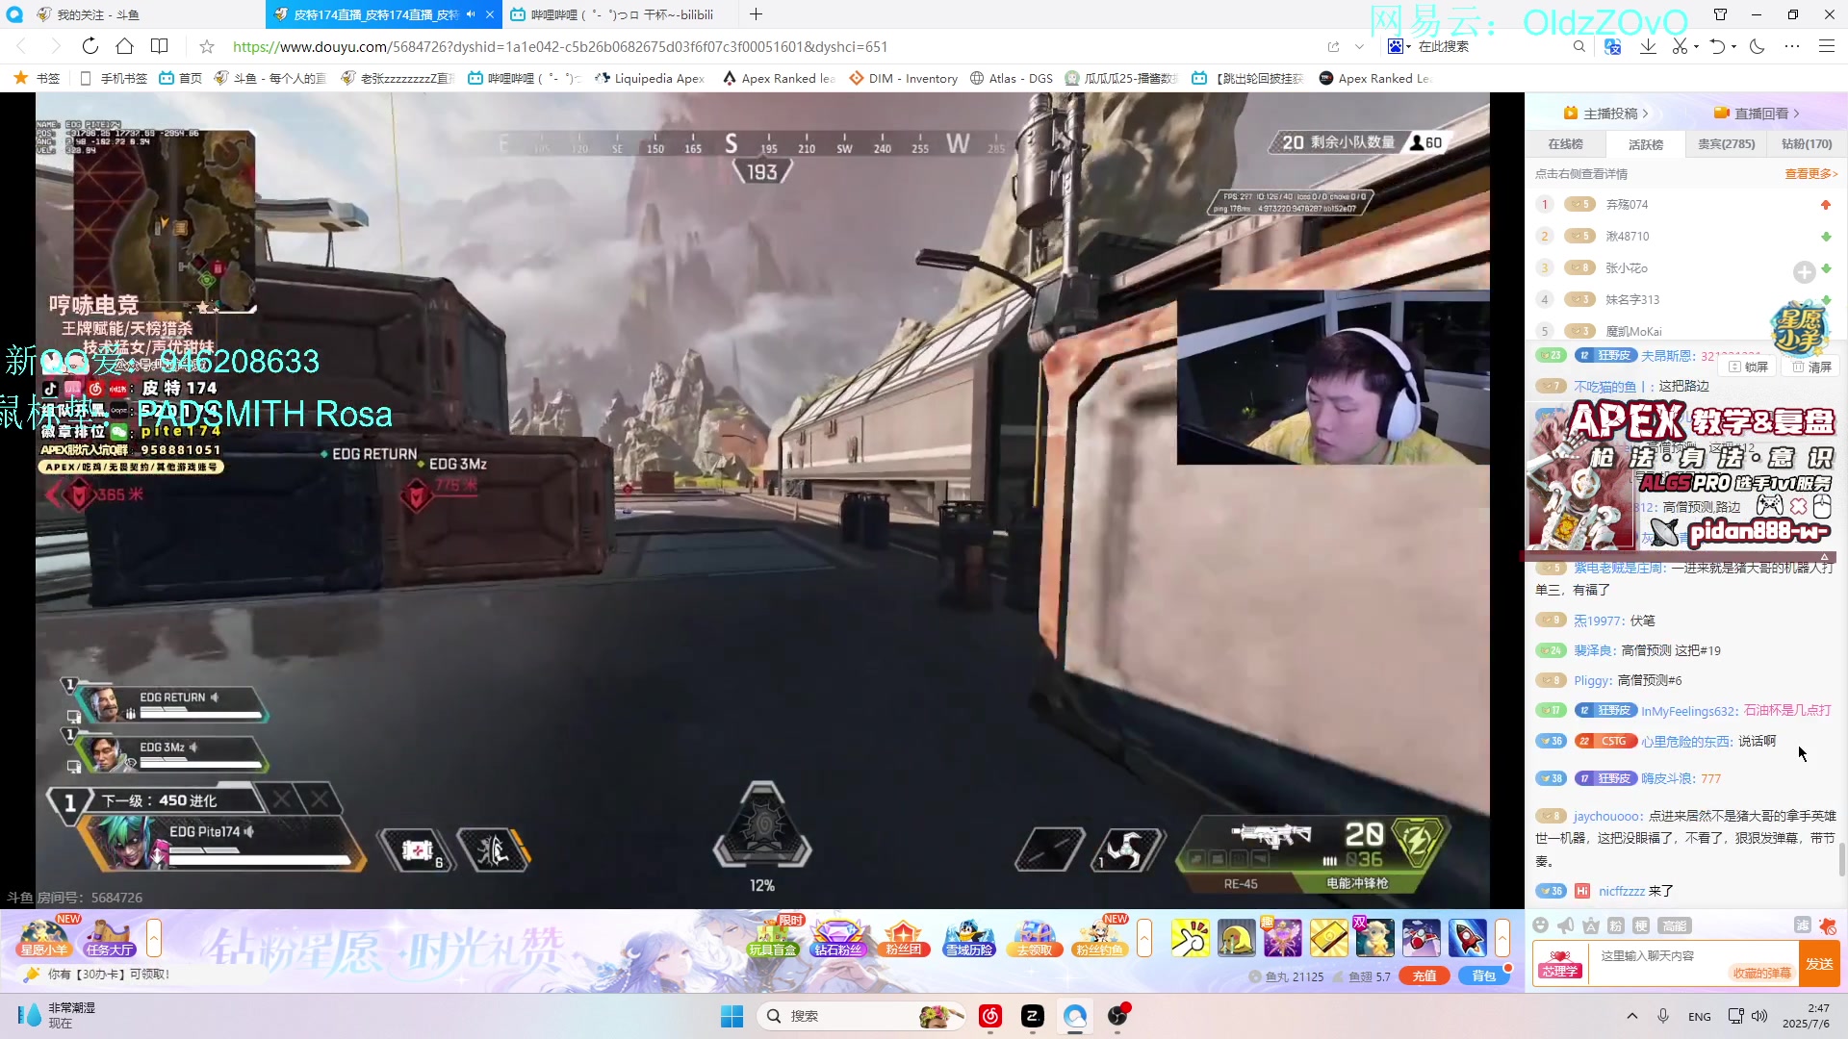The width and height of the screenshot is (1848, 1039).
Task: Open the browser translate icon
Action: pyautogui.click(x=1613, y=46)
